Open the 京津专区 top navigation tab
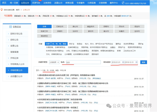 coord(36,3)
